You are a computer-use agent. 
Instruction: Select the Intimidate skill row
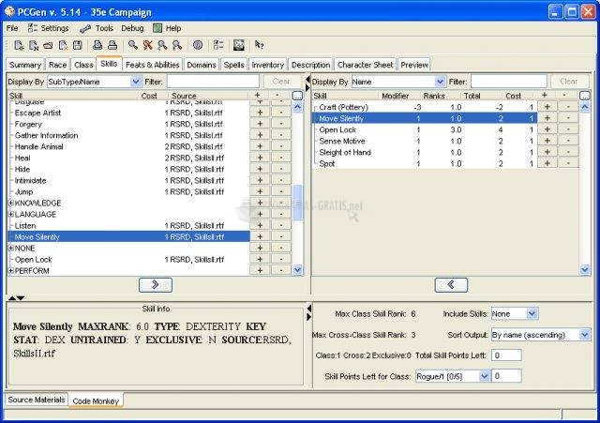click(129, 180)
